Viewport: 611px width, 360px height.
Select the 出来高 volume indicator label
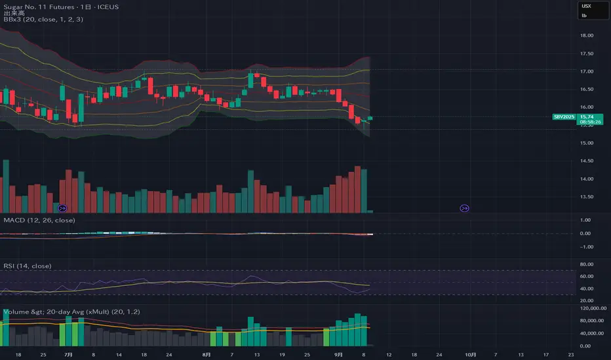point(14,13)
